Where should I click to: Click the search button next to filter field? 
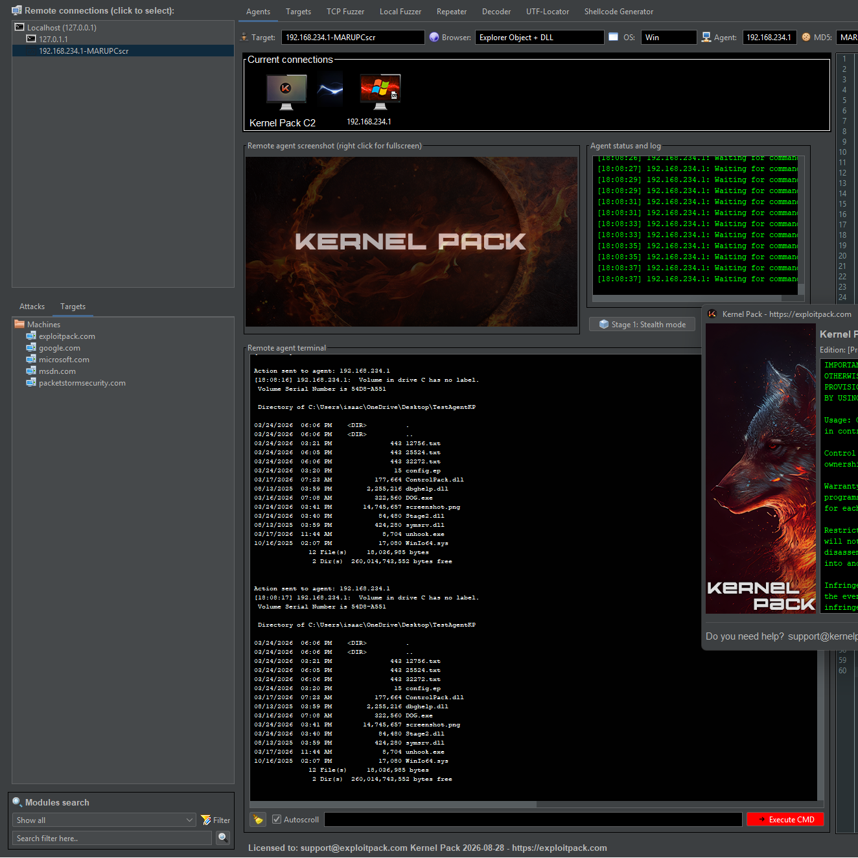223,838
